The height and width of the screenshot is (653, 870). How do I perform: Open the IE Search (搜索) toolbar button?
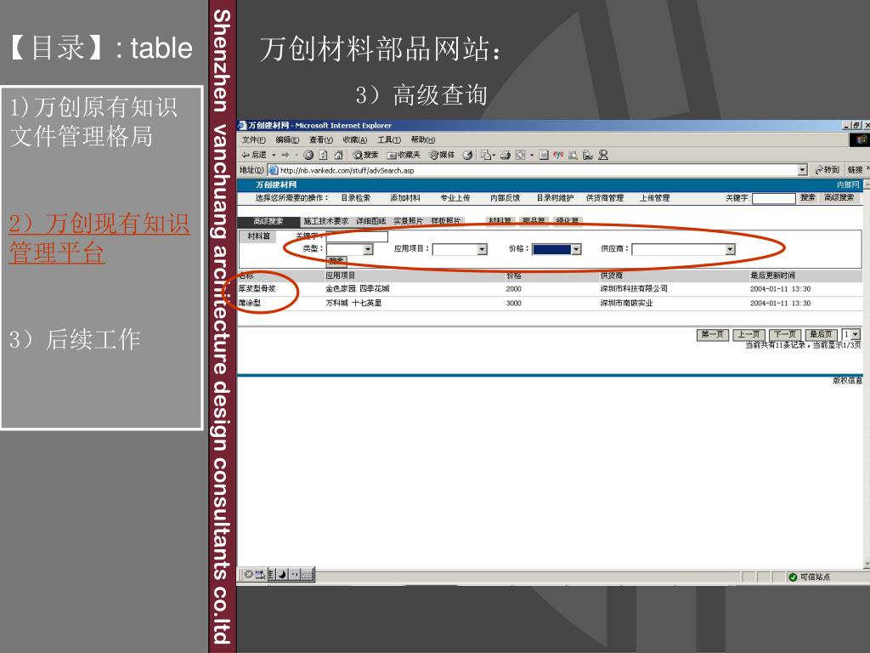(x=365, y=155)
